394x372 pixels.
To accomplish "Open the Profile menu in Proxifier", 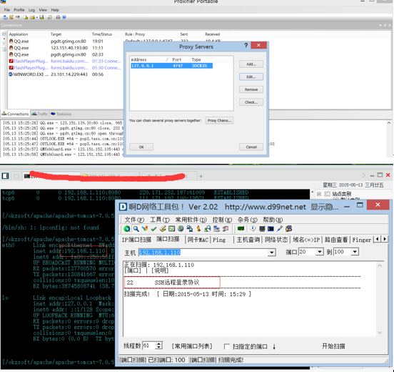I will pyautogui.click(x=19, y=10).
